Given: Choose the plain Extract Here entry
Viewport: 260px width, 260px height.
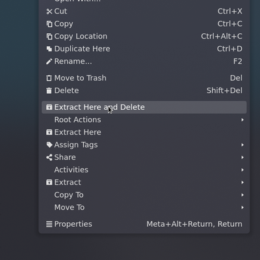Looking at the screenshot, I should coord(144,133).
